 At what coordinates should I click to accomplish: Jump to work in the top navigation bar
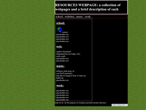tap(88, 17)
